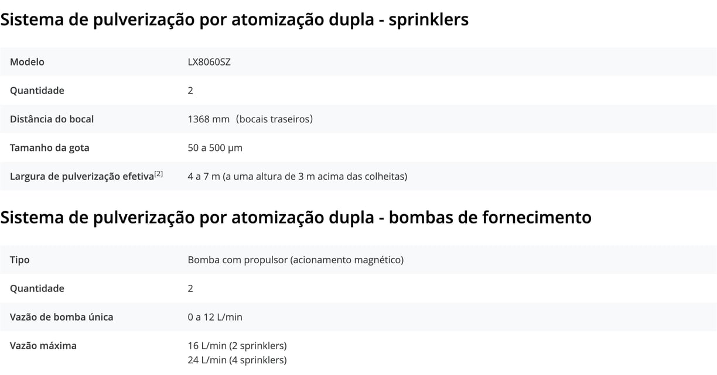Click the Vazão máxima label
This screenshot has height=375, width=717.
click(x=43, y=346)
